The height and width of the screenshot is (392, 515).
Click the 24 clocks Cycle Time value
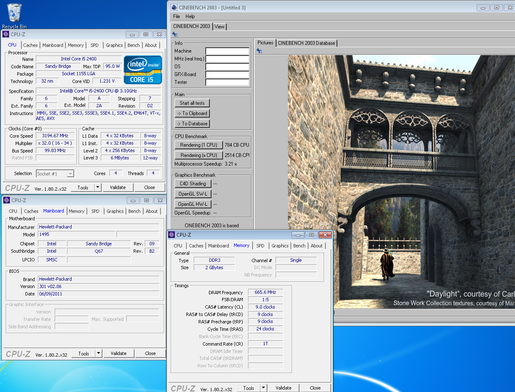coord(265,329)
